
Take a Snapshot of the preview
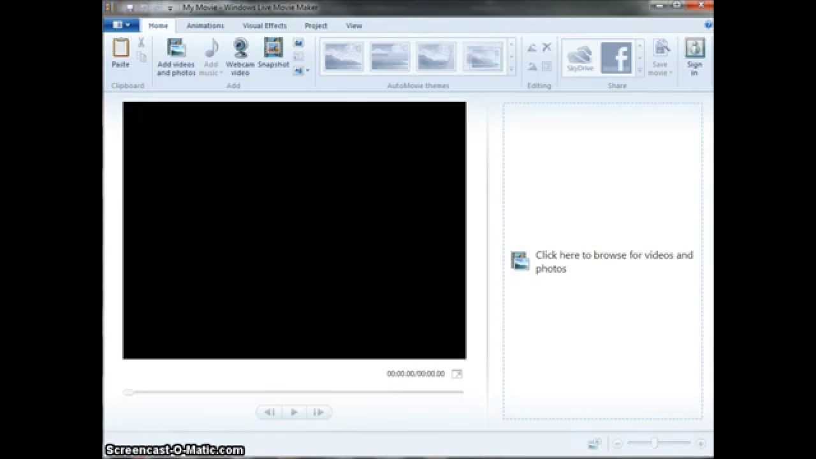273,53
